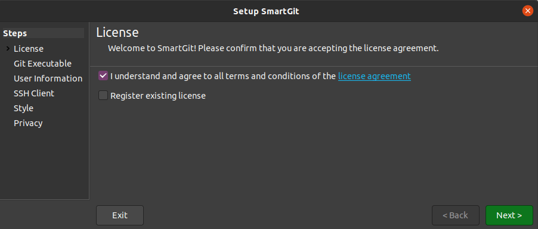Go to the next step with Next >
538x229 pixels.
[509, 215]
